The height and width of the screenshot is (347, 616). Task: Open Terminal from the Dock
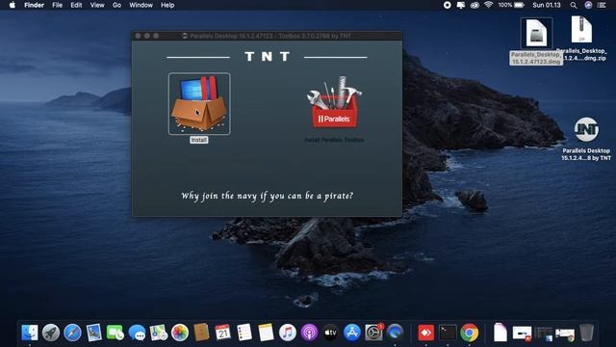pos(448,333)
